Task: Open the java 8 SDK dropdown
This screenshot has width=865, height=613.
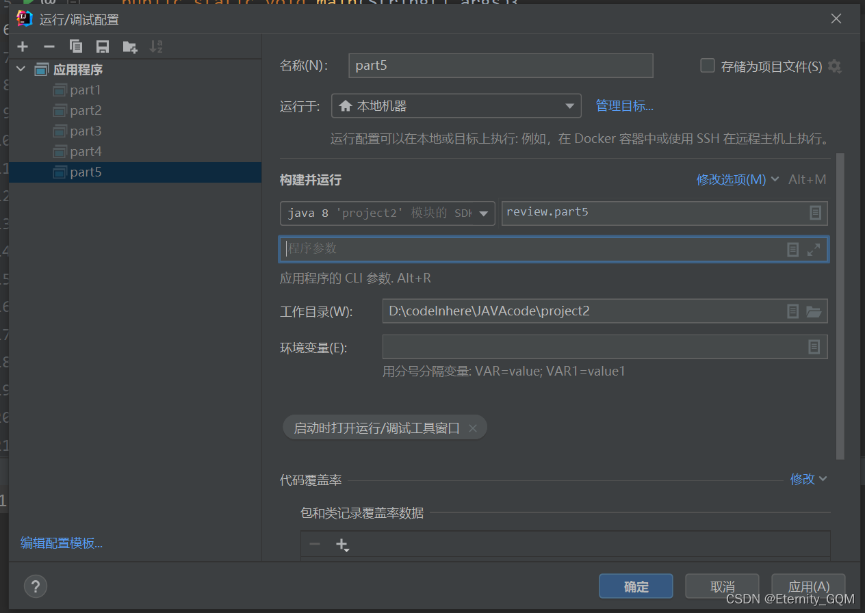Action: click(387, 213)
